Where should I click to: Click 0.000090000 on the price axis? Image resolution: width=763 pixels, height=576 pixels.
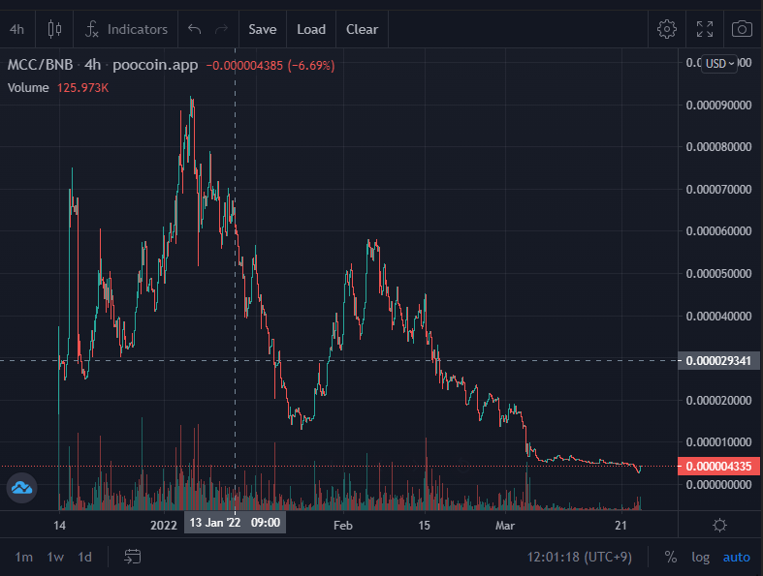[x=718, y=105]
